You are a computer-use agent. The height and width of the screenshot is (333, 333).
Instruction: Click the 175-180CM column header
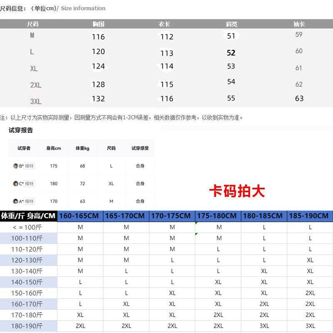[x=218, y=216]
